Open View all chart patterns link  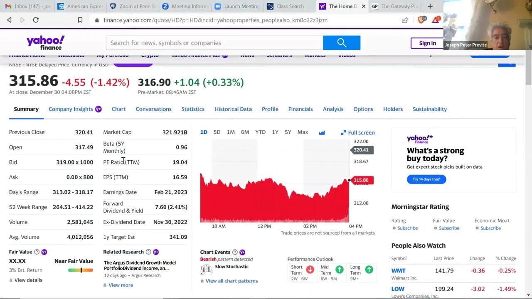(x=232, y=281)
